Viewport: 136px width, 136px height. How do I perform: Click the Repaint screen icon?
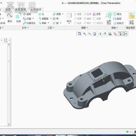click(x=95, y=34)
